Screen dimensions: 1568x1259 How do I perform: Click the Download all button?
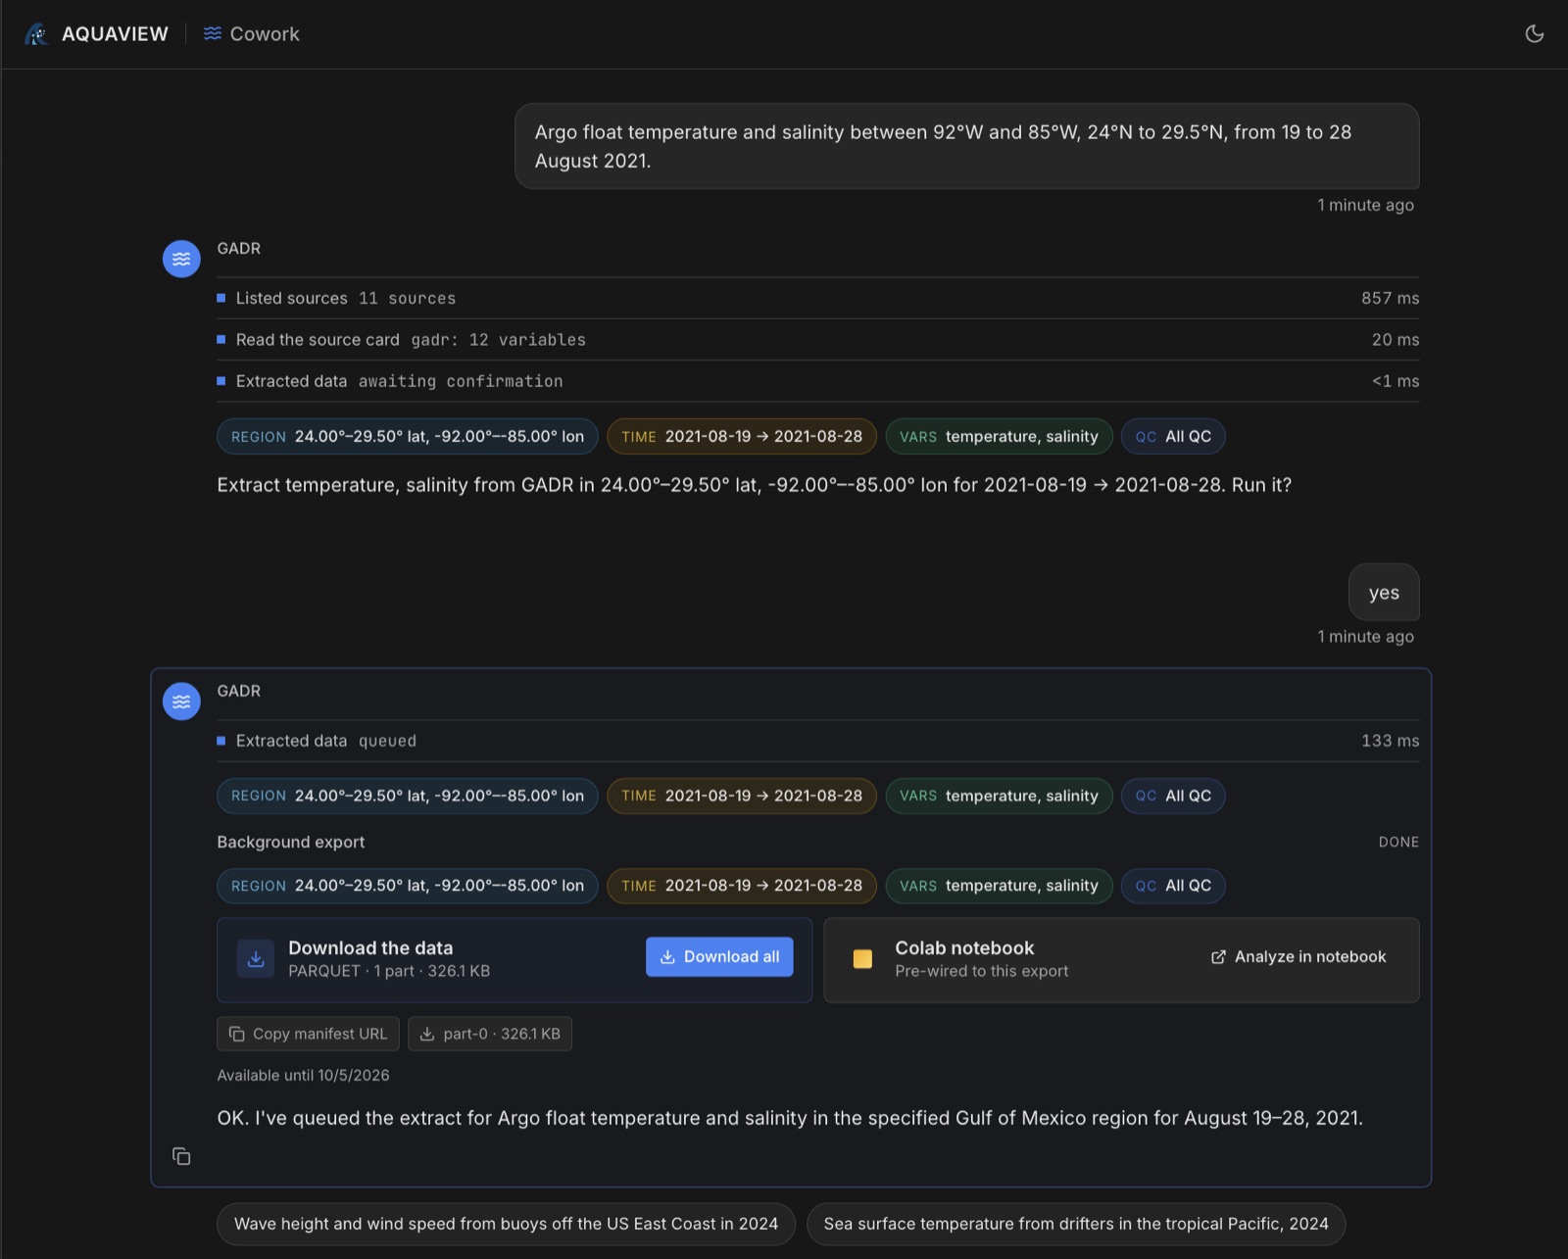719,957
